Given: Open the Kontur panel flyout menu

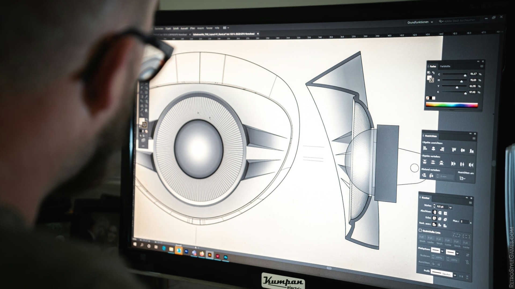Looking at the screenshot, I should 470,203.
